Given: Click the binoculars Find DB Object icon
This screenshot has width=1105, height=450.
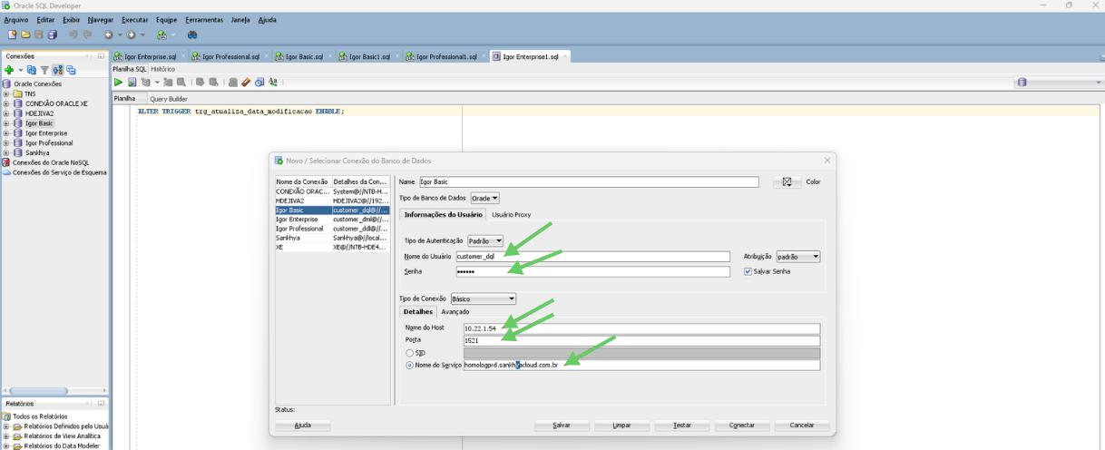Looking at the screenshot, I should 192,34.
